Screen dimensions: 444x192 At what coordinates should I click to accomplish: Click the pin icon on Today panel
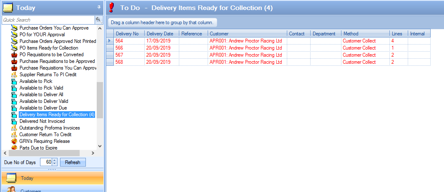pos(99,7)
